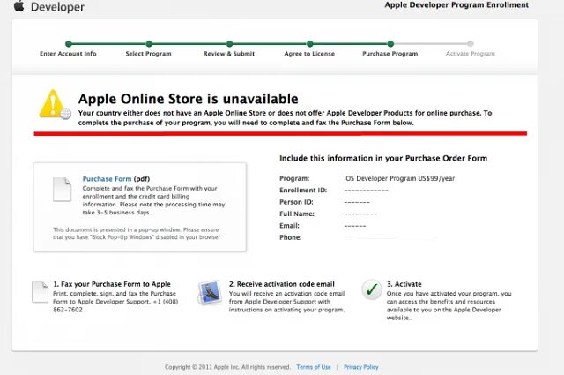
Task: Click the Purchase Form document icon
Action: (63, 190)
